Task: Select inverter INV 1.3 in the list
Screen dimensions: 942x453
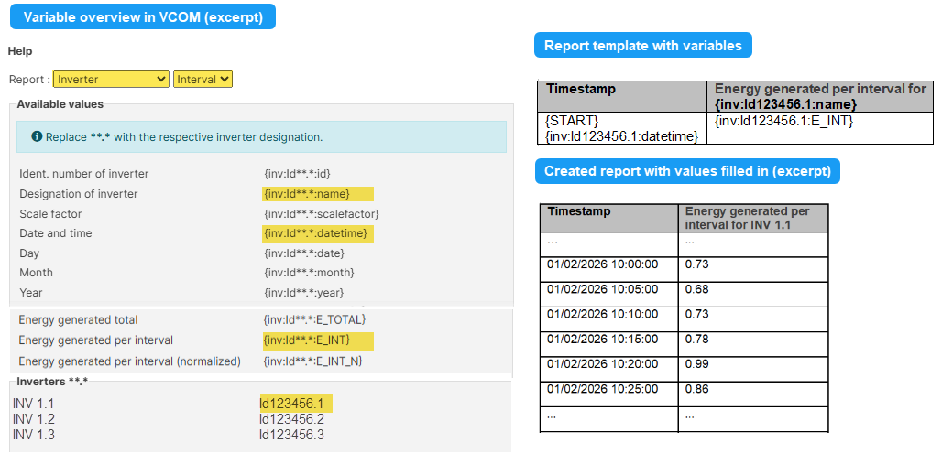Action: point(34,435)
